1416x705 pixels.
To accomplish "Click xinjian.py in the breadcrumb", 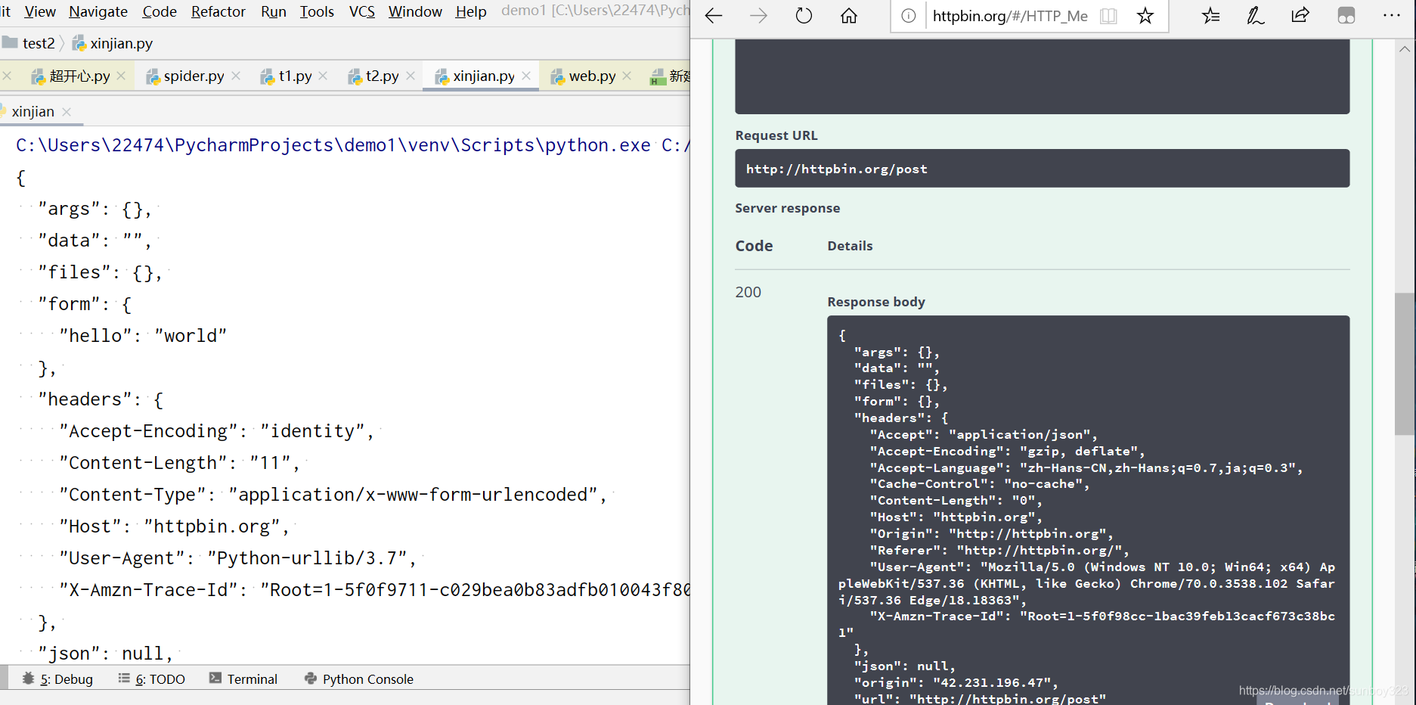I will pyautogui.click(x=113, y=43).
